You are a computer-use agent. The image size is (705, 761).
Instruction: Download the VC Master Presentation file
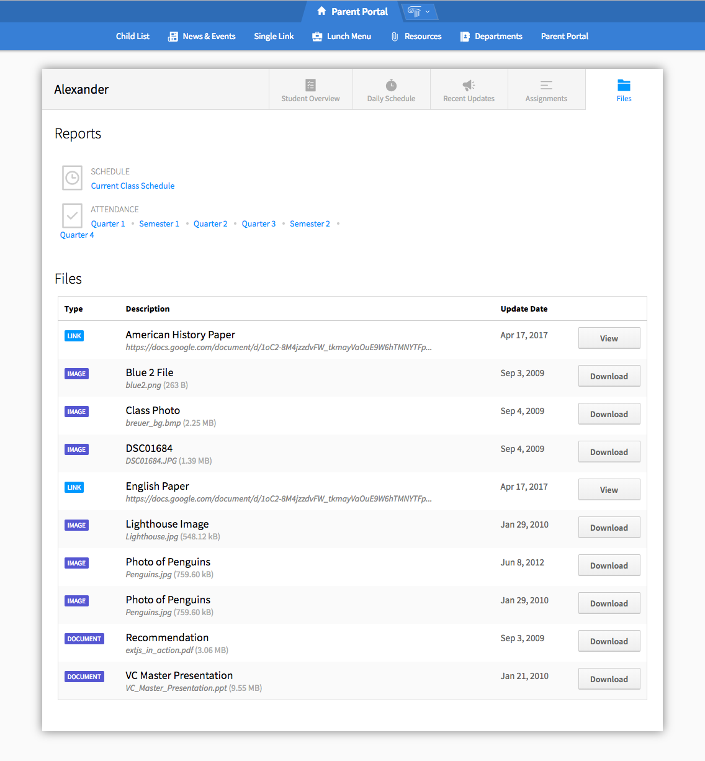click(x=609, y=678)
